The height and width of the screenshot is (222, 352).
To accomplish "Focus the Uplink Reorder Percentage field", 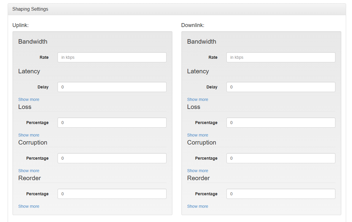I will point(112,194).
